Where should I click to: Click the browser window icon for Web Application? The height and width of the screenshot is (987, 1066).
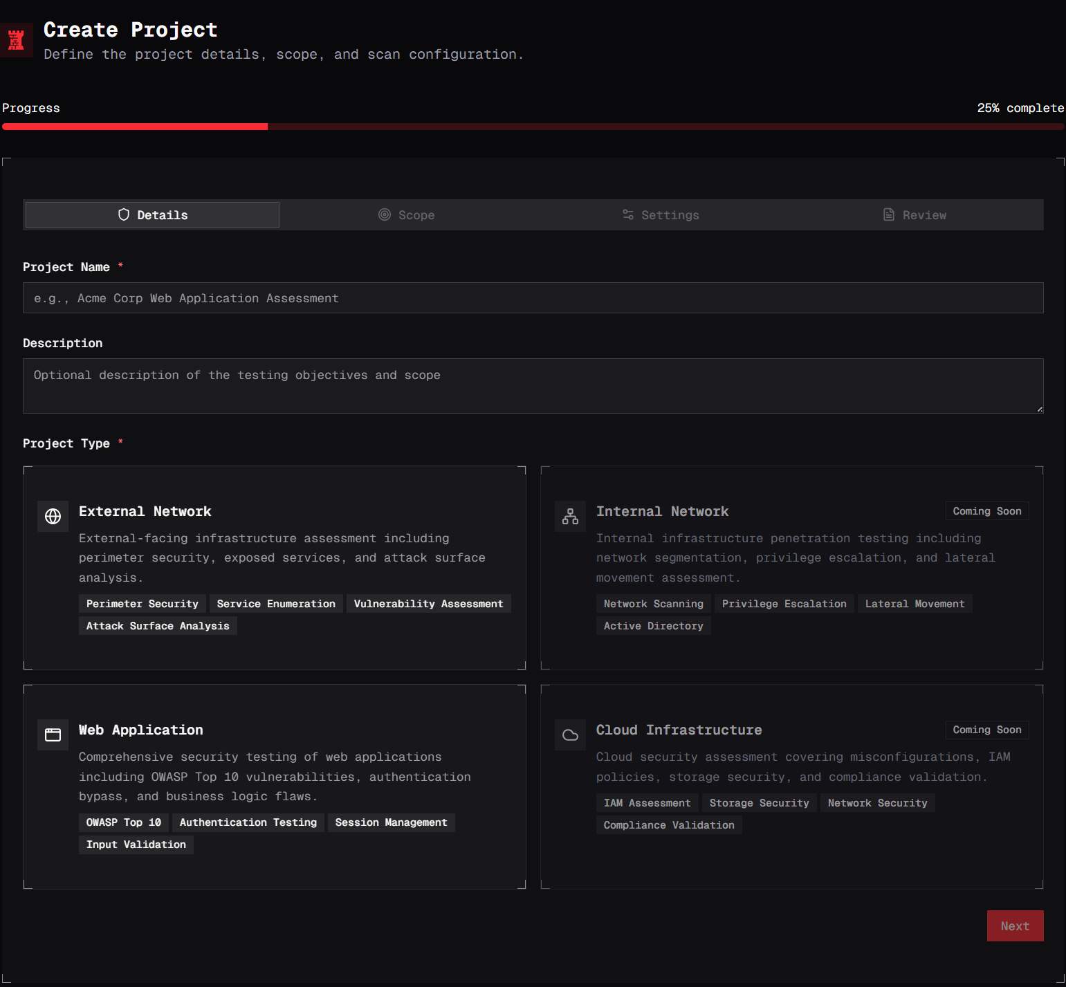[53, 735]
